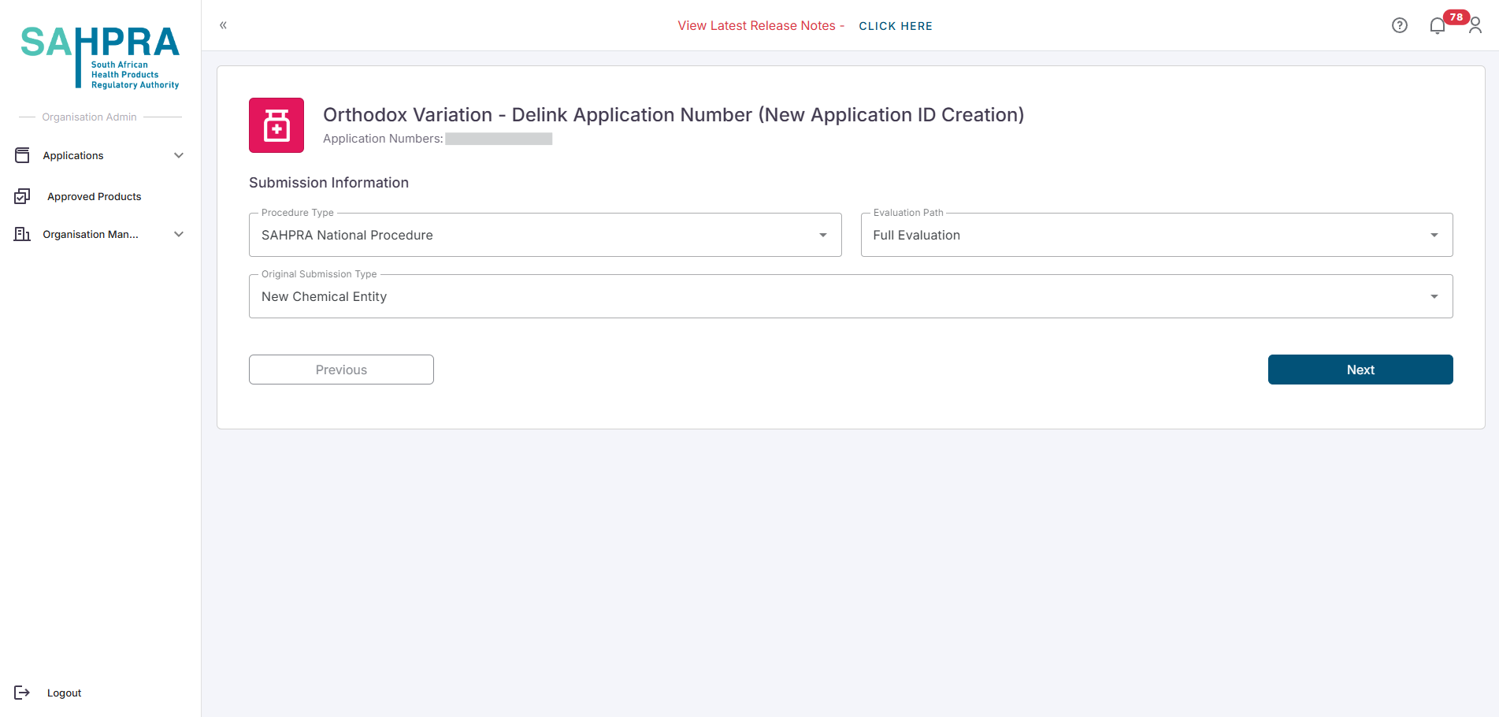The image size is (1499, 717).
Task: Expand the Applications menu chevron
Action: (x=179, y=155)
